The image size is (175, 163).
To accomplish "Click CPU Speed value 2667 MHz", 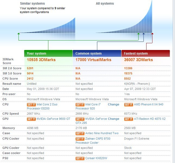I will pos(33,114).
